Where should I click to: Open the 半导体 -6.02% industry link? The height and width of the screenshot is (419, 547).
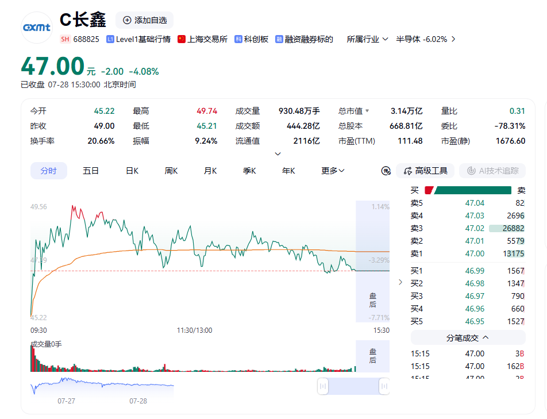click(x=421, y=39)
